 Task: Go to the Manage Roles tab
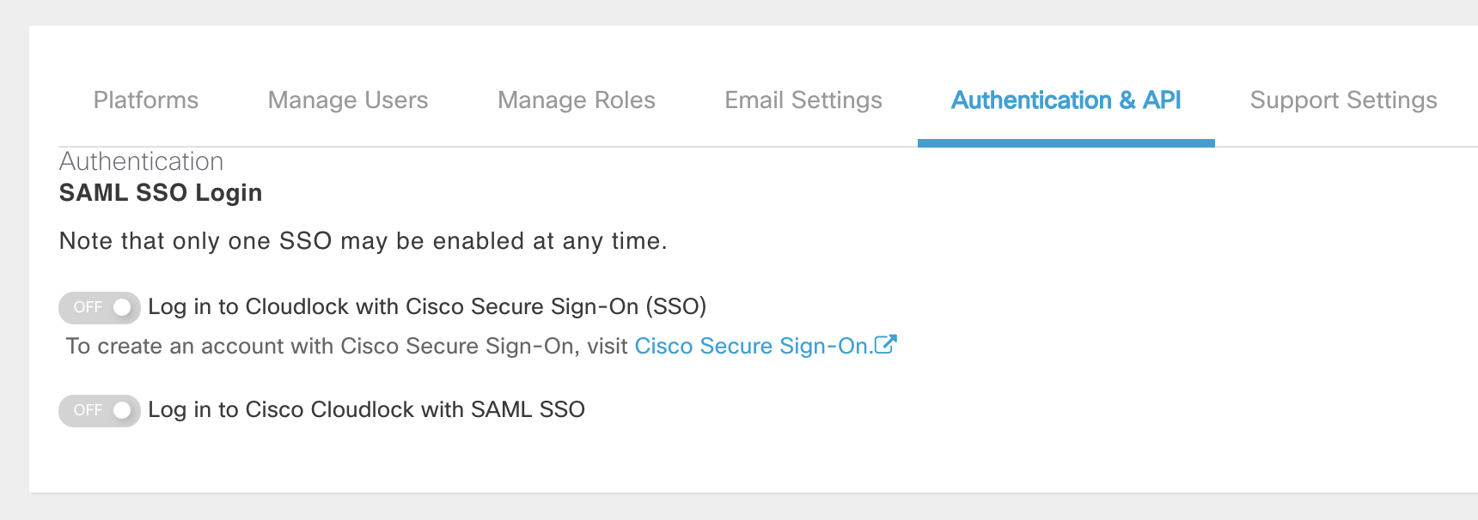[x=577, y=100]
